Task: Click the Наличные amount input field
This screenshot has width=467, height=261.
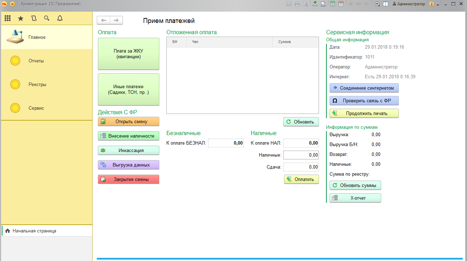Action: 301,155
